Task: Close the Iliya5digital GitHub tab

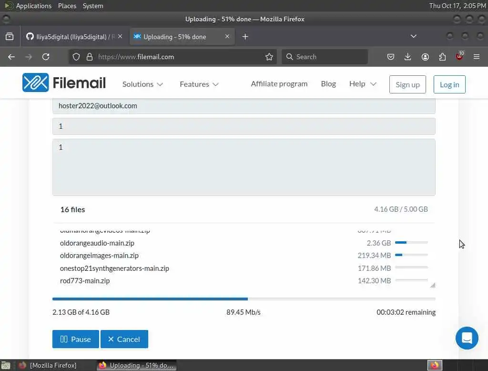Action: point(120,36)
